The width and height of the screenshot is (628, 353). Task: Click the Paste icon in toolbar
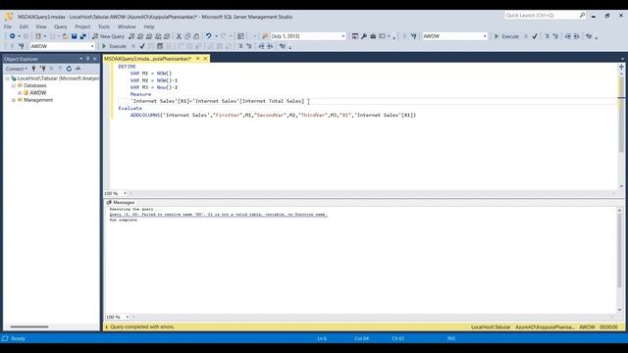coord(196,36)
